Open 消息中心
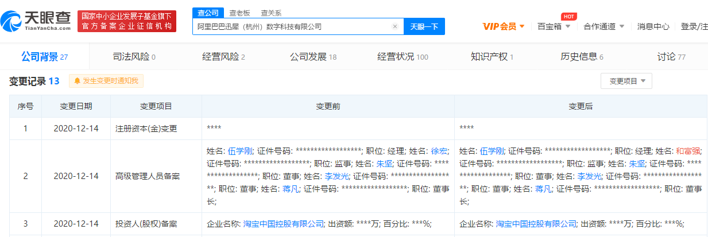 (653, 26)
